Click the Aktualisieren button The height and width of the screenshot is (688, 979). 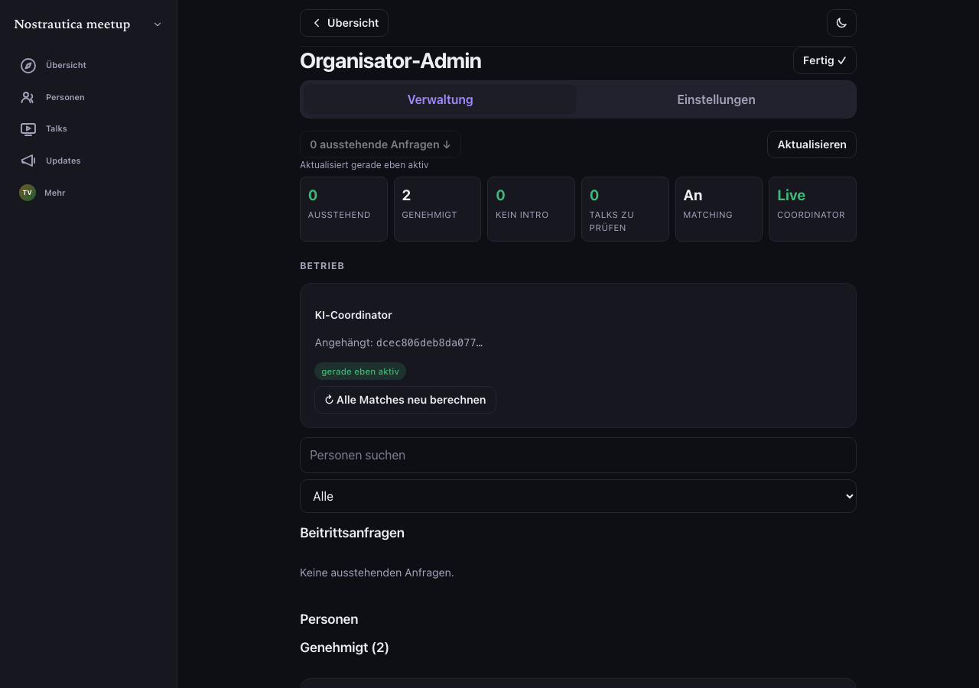pyautogui.click(x=811, y=144)
